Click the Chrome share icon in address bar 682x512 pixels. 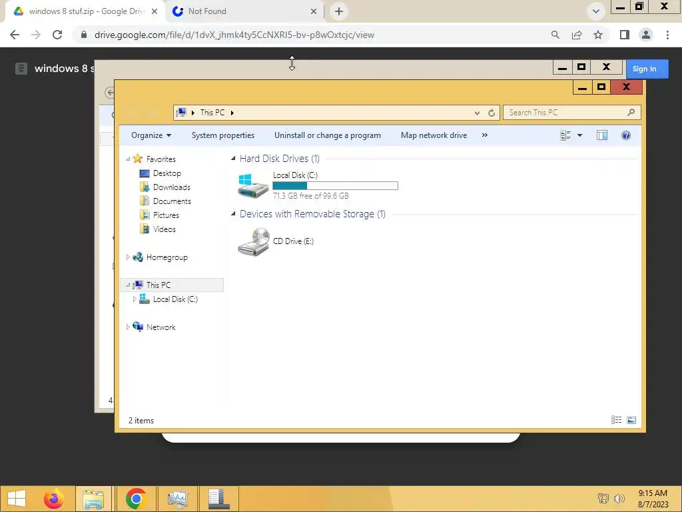tap(577, 35)
